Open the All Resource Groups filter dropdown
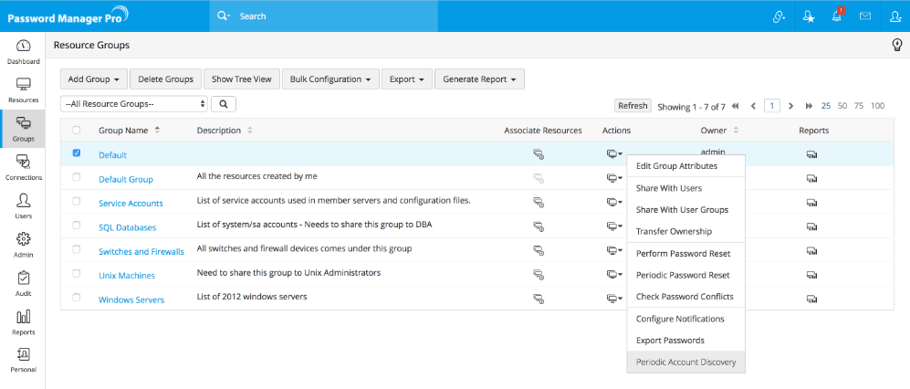910x389 pixels. (134, 104)
